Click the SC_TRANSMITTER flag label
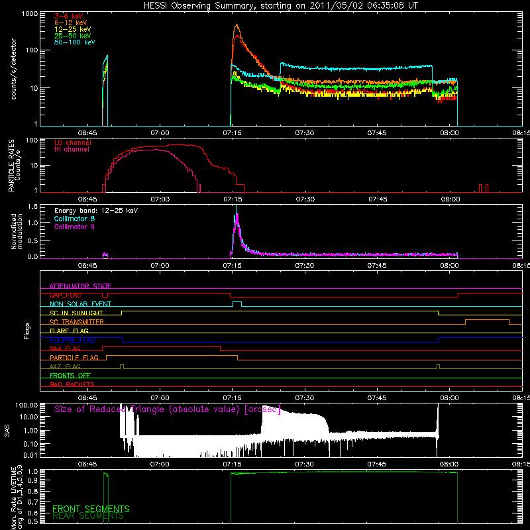This screenshot has width=530, height=530. pyautogui.click(x=76, y=322)
